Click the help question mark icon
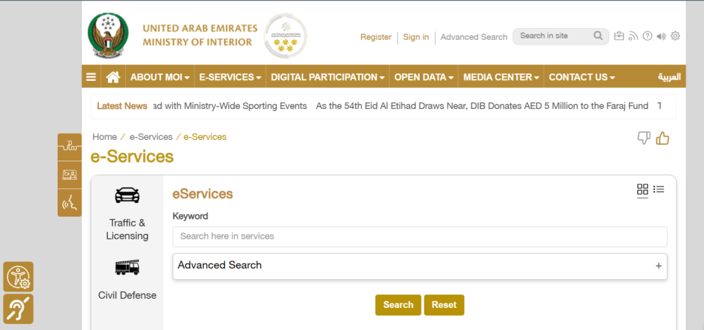 click(x=647, y=36)
